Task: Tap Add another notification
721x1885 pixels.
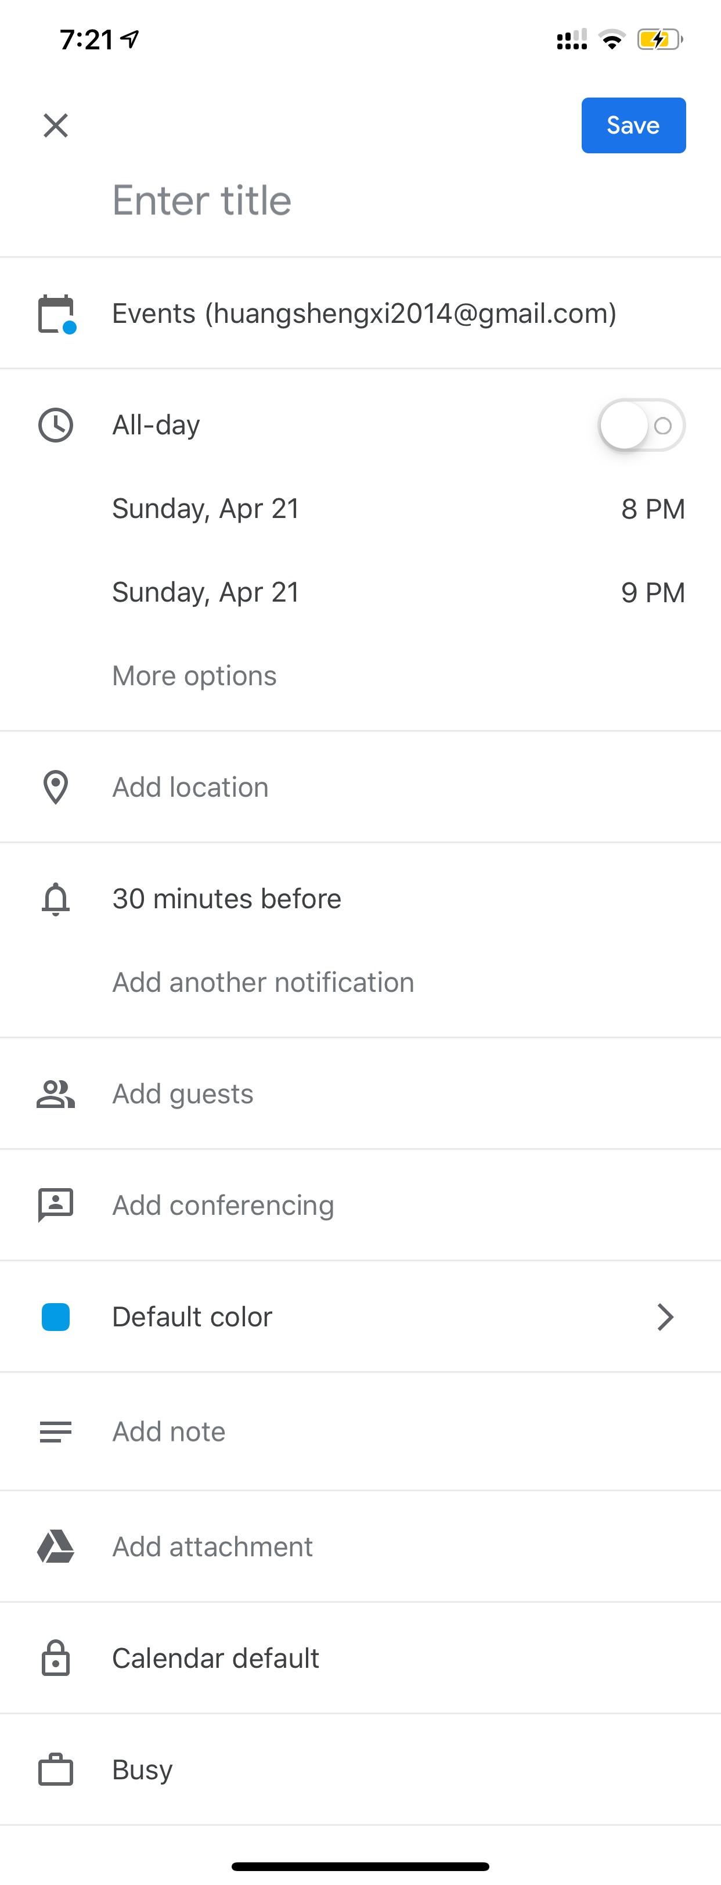Action: (x=263, y=982)
